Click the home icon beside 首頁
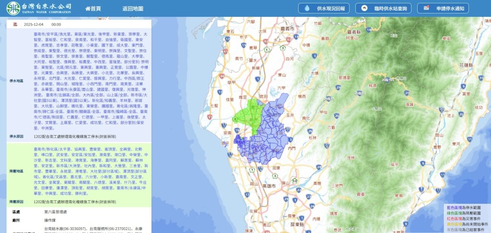 click(x=87, y=9)
